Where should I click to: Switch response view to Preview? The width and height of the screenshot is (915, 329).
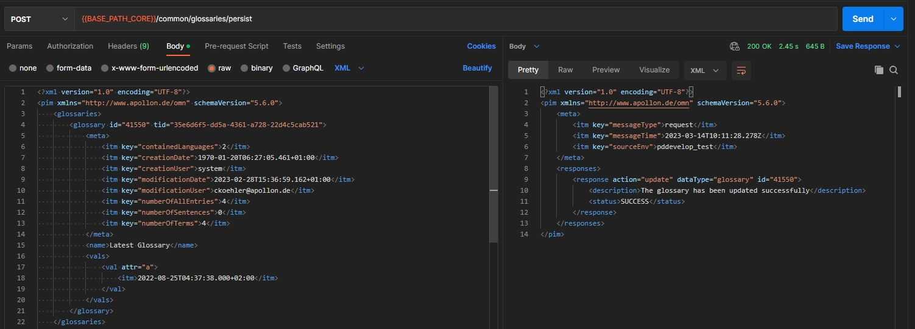click(x=606, y=70)
